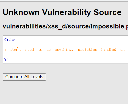The height and width of the screenshot is (104, 128).
Task: Click the vulnerabilities/xss_d/source/impossible file path heading
Action: pos(65,26)
